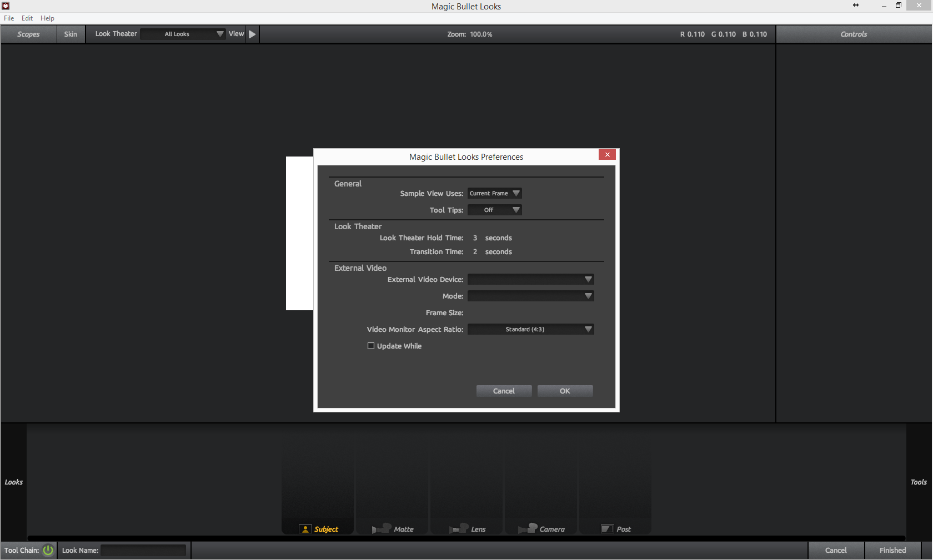Click the Subject person icon

305,529
